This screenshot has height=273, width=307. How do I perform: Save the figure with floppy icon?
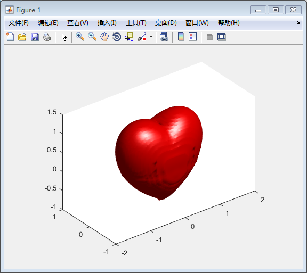click(x=35, y=37)
